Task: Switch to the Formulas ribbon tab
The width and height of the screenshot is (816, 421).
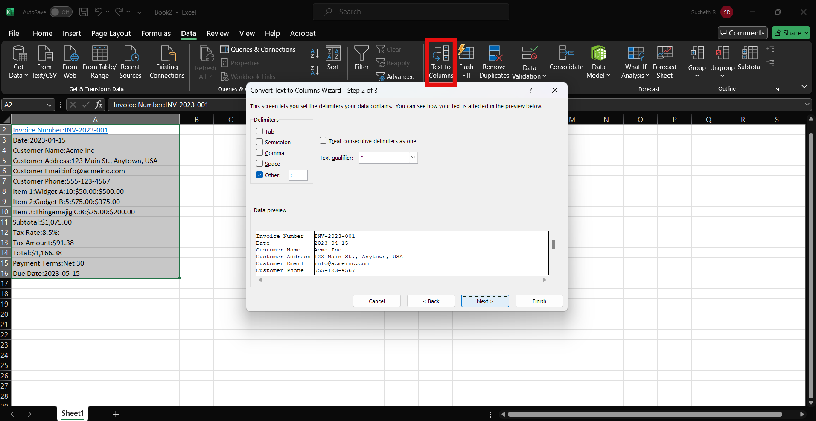Action: coord(156,33)
